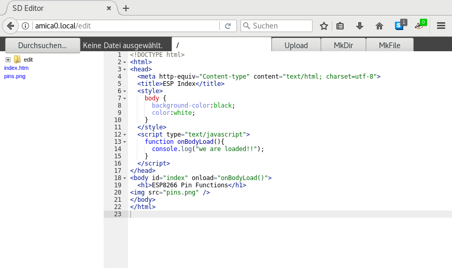
Task: Open index.htm in the file list
Action: point(16,68)
